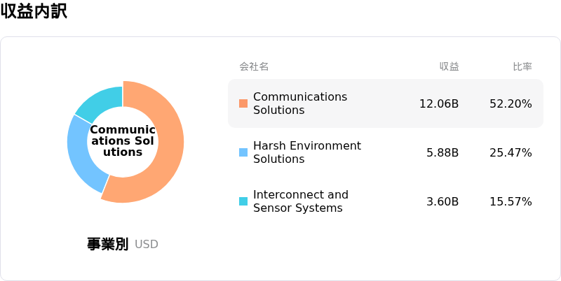Click the 12.06B revenue value
Screen dimensions: 561x281
(x=439, y=103)
